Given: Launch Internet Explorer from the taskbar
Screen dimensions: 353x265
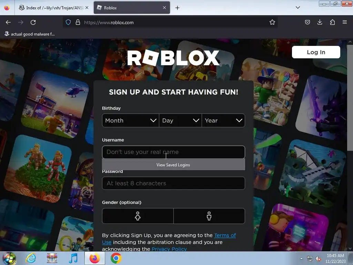Looking at the screenshot, I should point(31,258).
